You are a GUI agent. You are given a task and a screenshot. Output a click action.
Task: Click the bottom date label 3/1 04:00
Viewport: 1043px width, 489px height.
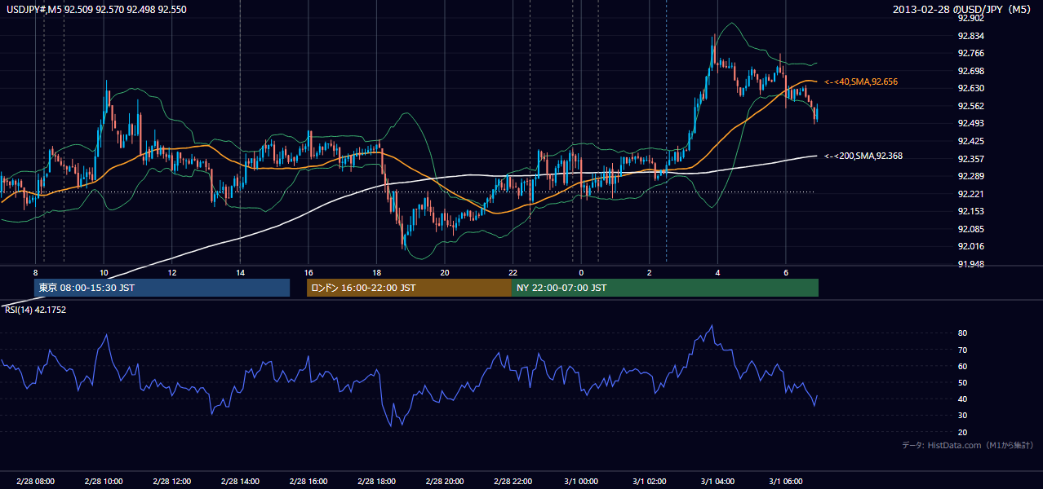point(717,481)
